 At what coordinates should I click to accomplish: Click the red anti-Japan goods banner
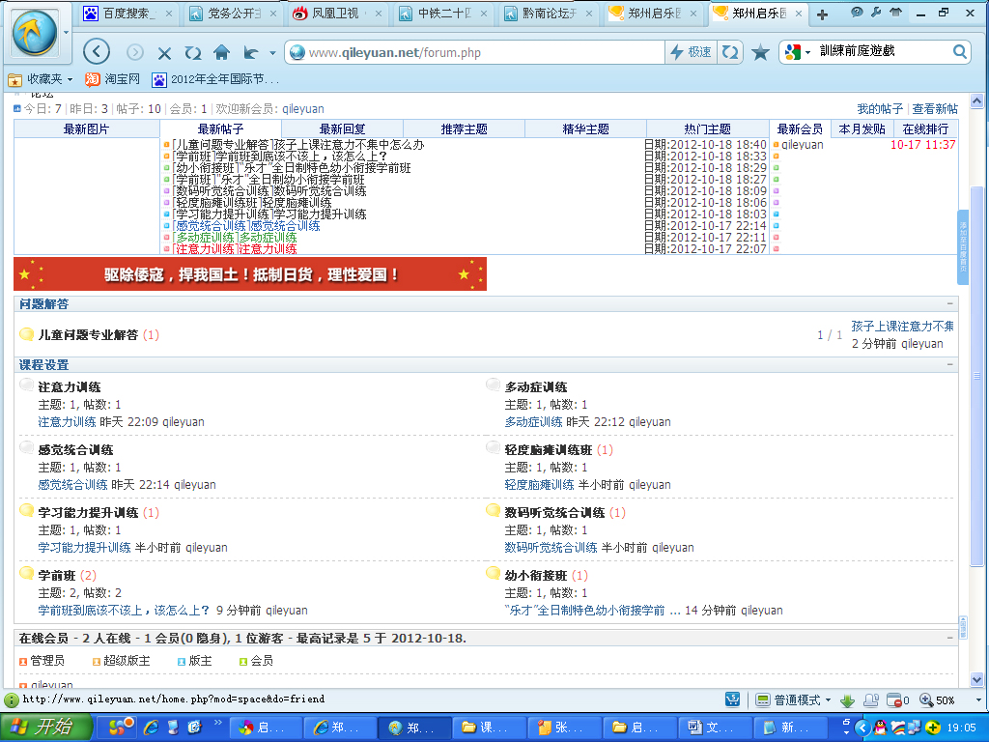[x=250, y=274]
